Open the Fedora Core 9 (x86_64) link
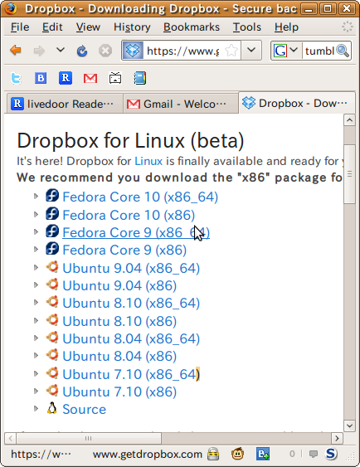The width and height of the screenshot is (360, 467). coord(136,232)
